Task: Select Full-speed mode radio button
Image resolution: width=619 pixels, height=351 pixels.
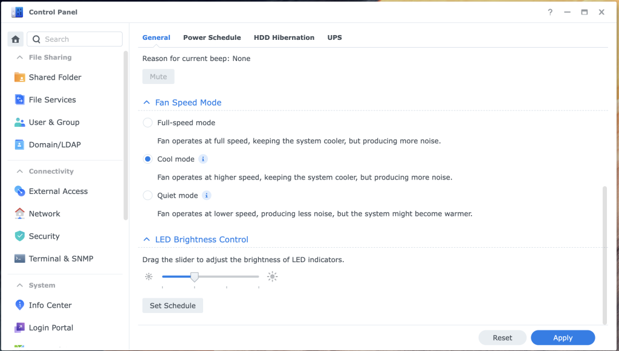Action: click(x=147, y=123)
